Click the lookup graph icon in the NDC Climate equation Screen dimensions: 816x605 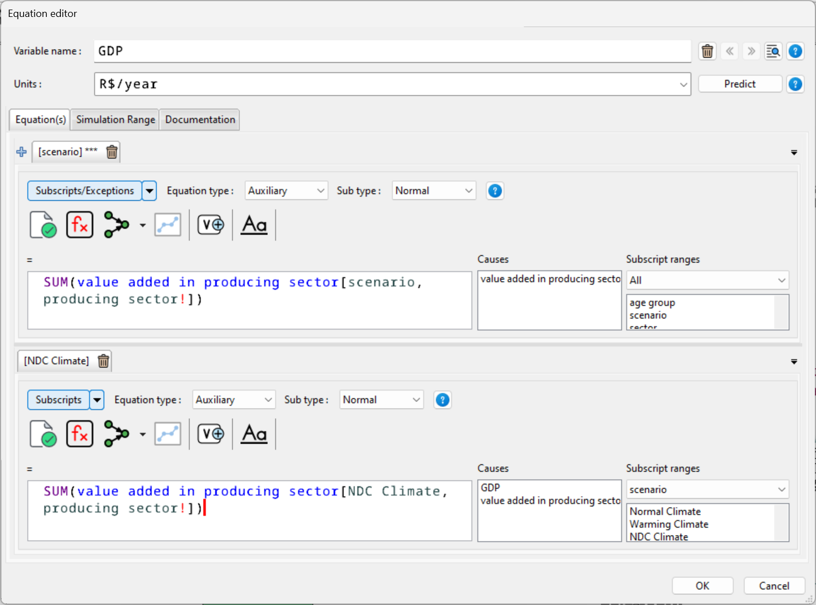tap(167, 434)
